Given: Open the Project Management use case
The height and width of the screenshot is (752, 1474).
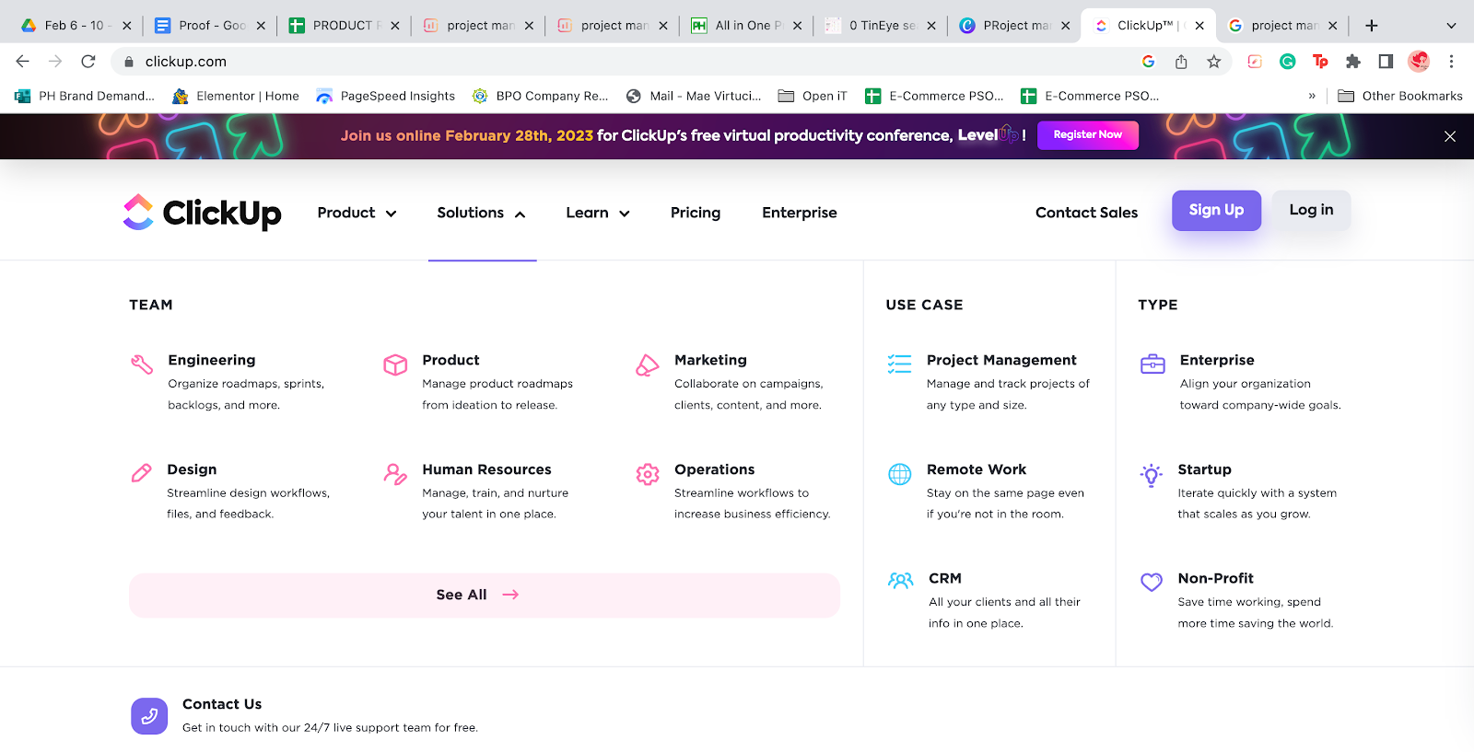Looking at the screenshot, I should (x=1001, y=360).
